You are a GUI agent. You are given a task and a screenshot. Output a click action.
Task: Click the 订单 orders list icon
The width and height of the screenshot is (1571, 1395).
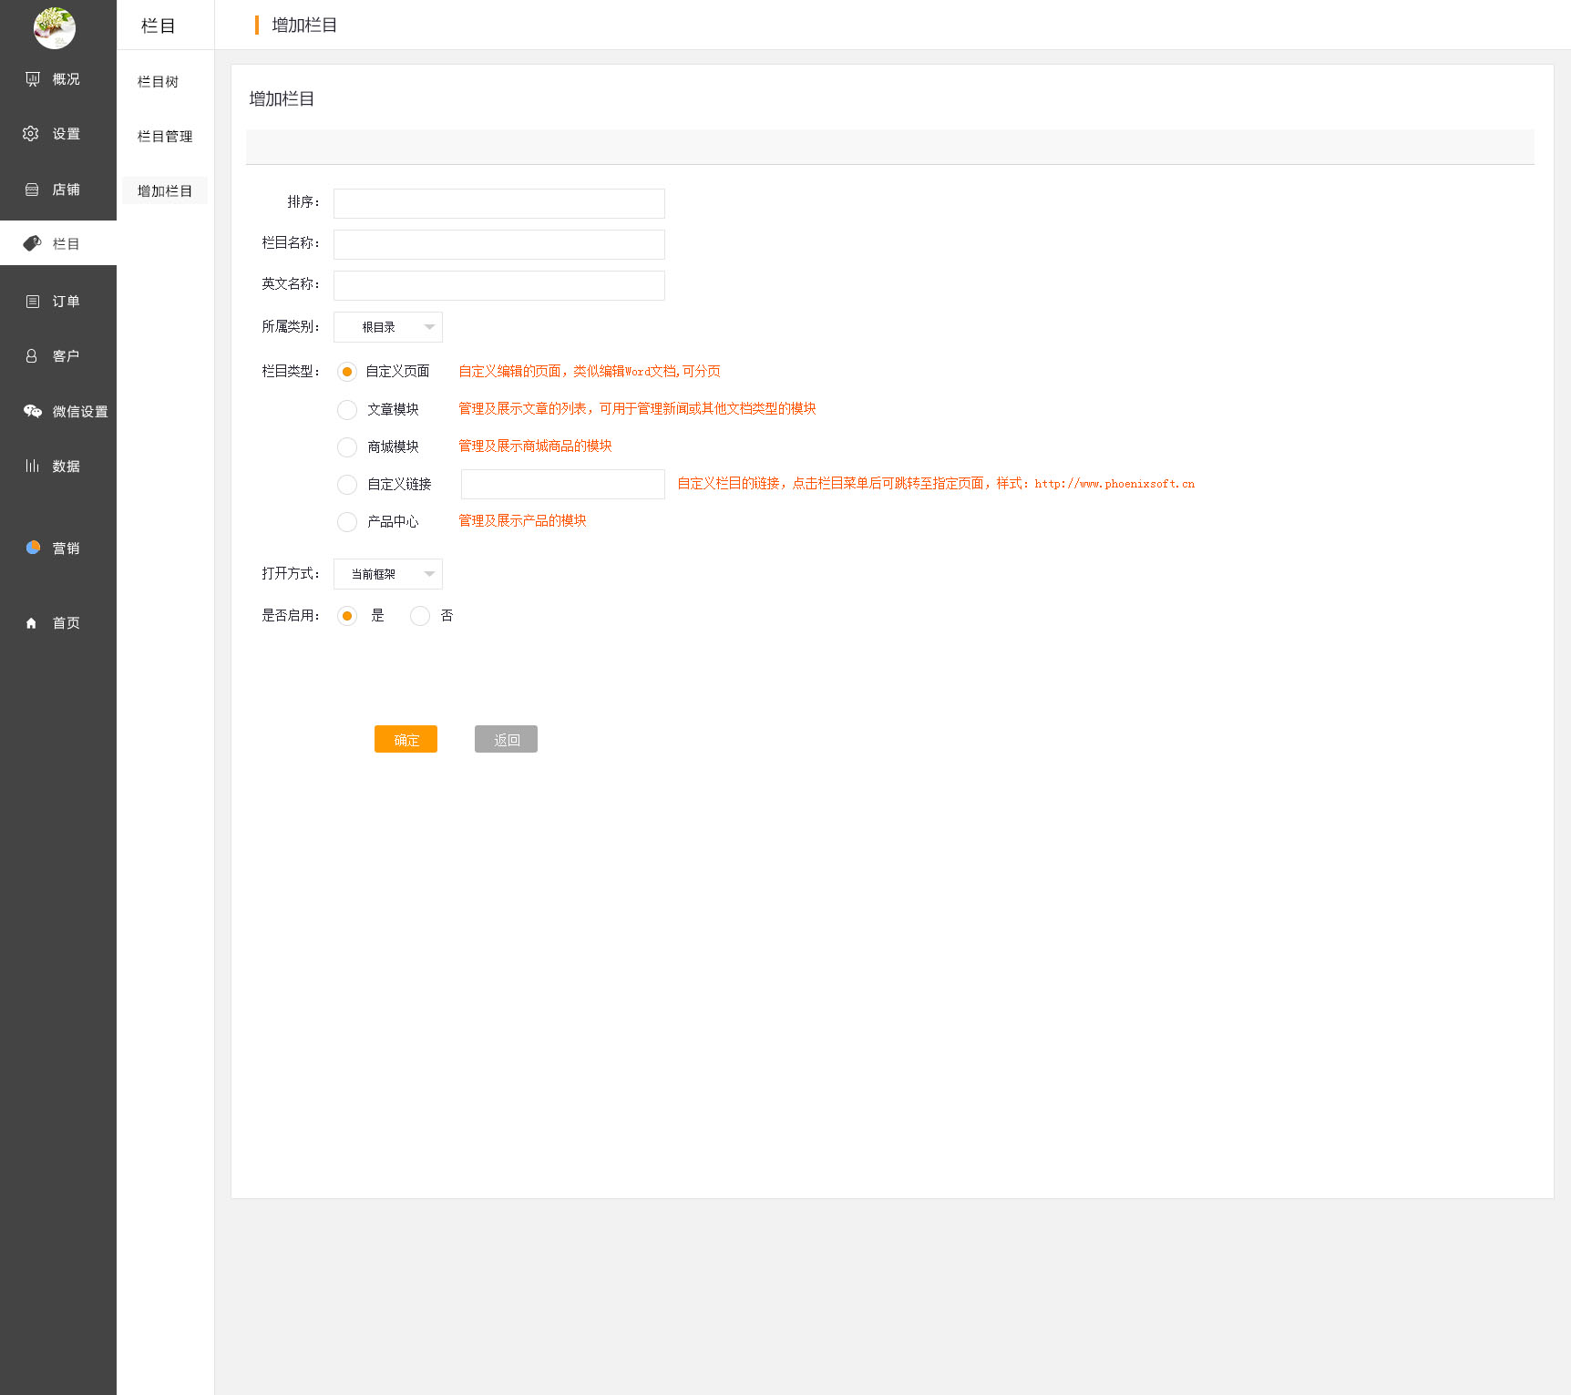point(33,302)
